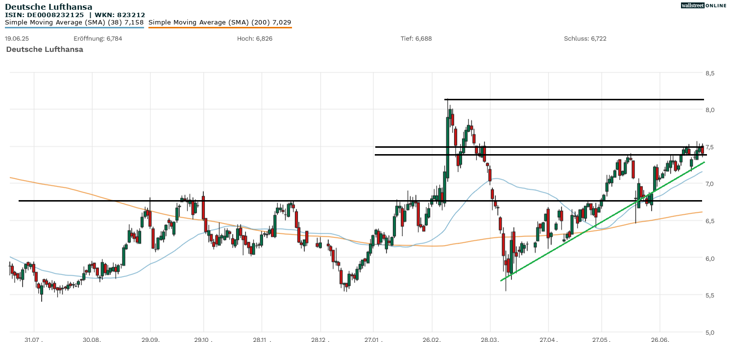Click the gray 'Deutsche Lufthansa' chart subtitle

(45, 49)
